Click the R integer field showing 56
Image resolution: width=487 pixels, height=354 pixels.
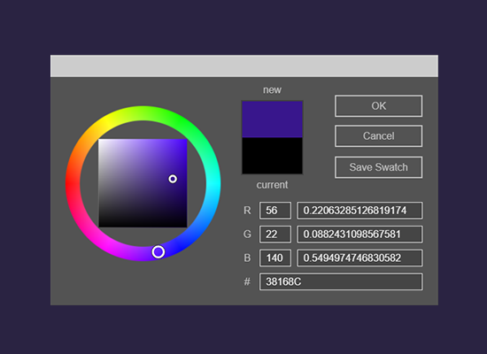pyautogui.click(x=275, y=211)
